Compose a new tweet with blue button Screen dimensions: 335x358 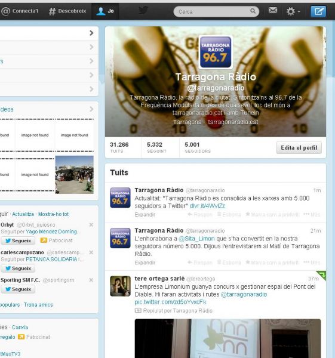click(318, 11)
